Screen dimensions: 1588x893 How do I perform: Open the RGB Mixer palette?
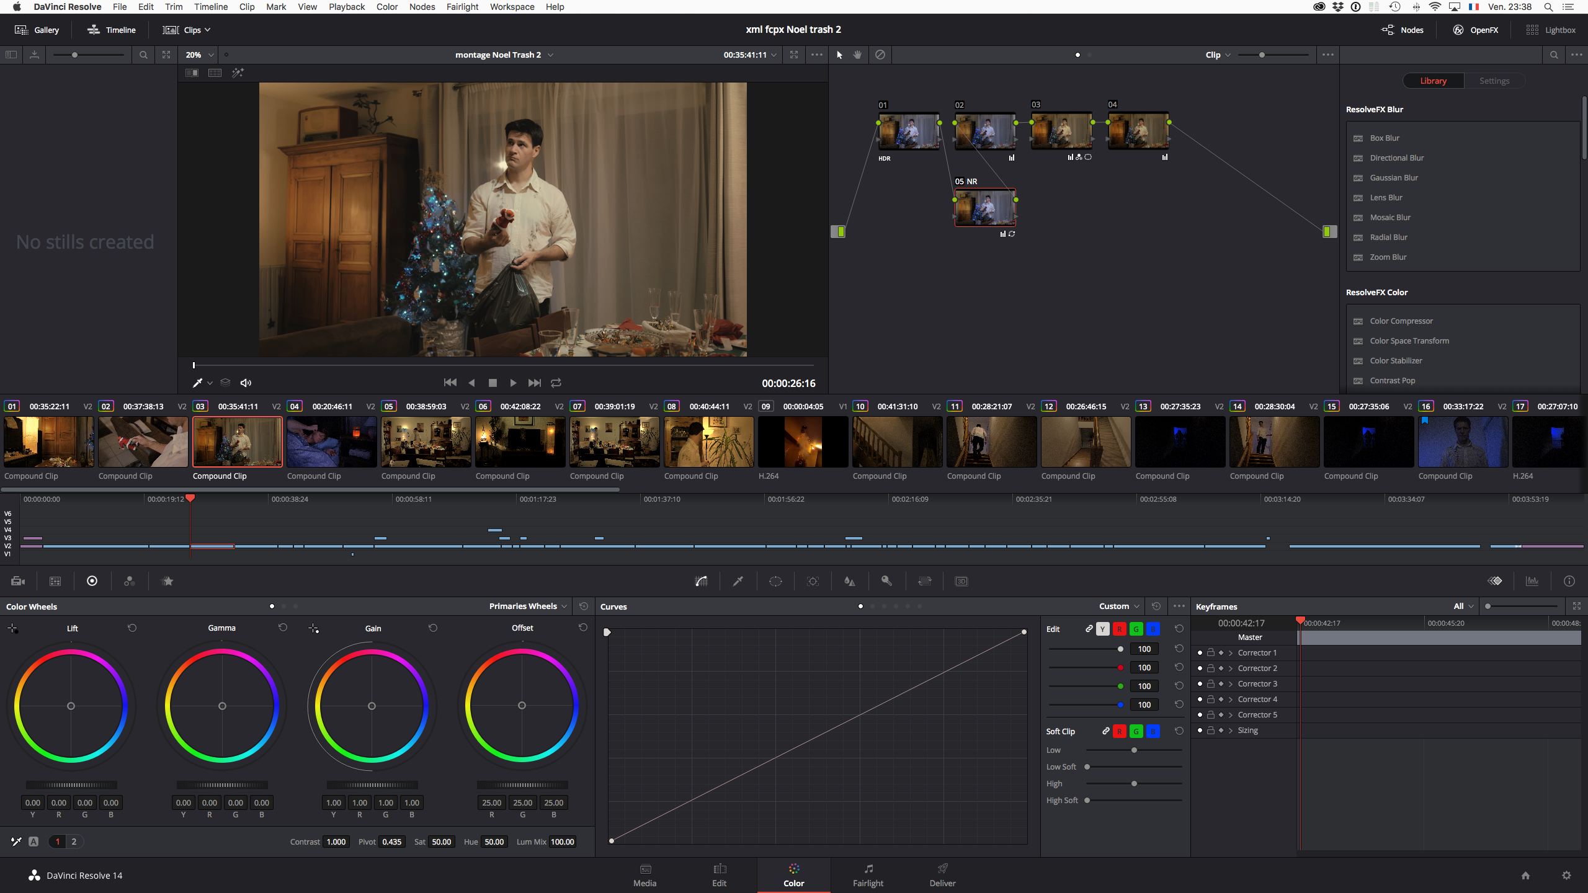[x=130, y=581]
